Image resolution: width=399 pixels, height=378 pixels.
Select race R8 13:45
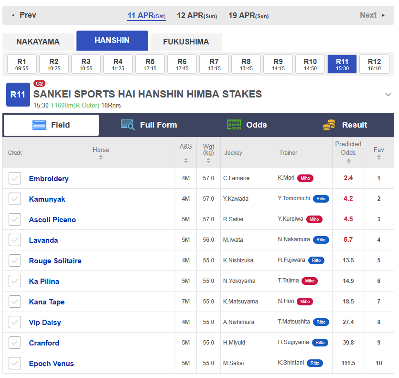coord(246,64)
